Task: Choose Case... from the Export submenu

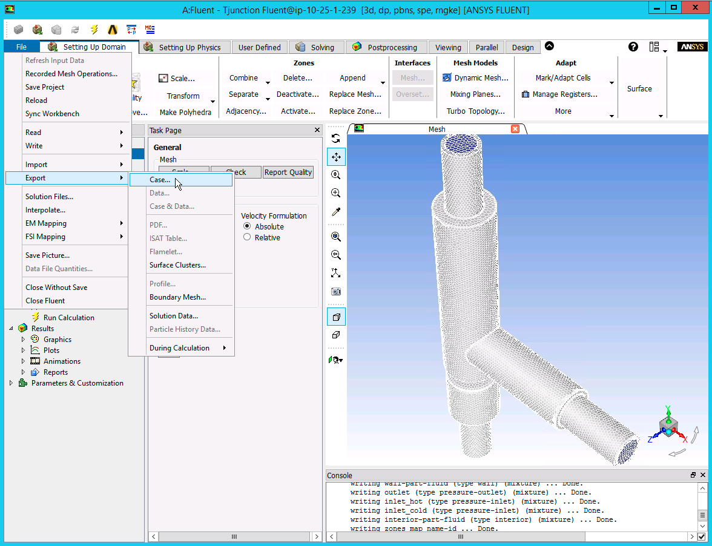Action: pyautogui.click(x=180, y=180)
